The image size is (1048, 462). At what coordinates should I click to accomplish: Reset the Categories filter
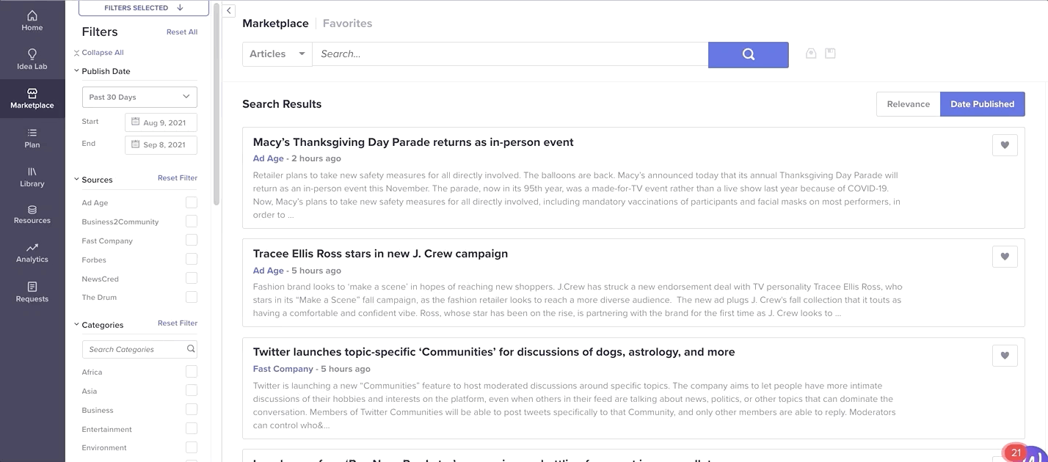tap(178, 323)
